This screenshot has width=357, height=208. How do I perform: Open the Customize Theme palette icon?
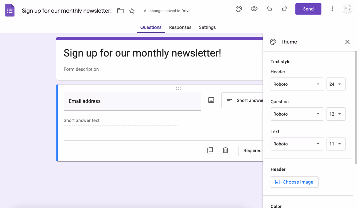[239, 9]
